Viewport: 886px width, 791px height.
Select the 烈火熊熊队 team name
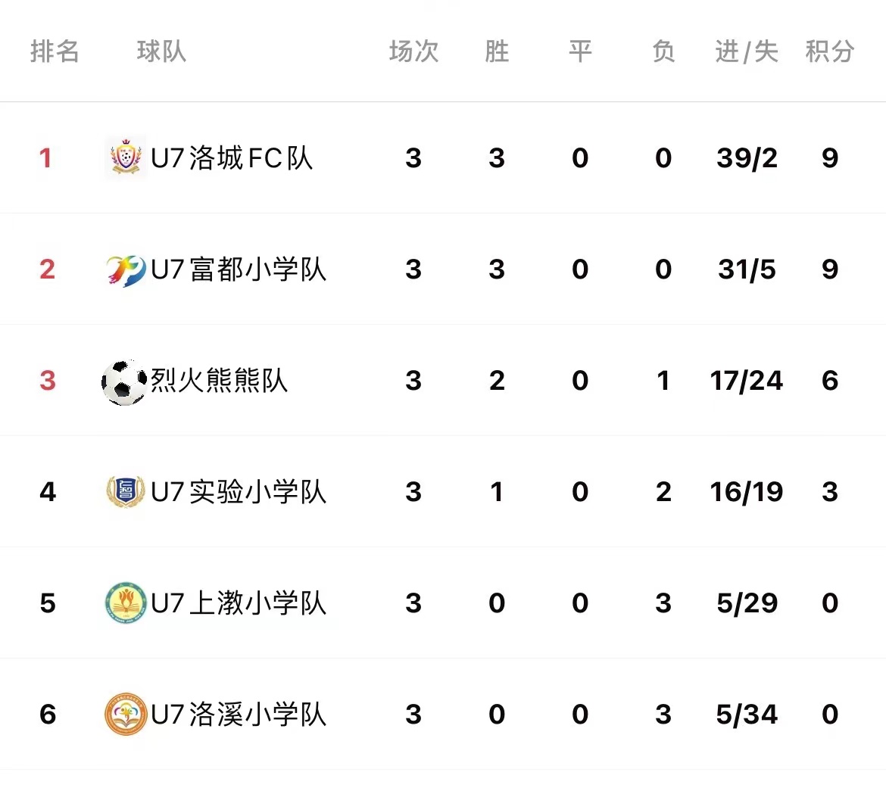point(220,380)
